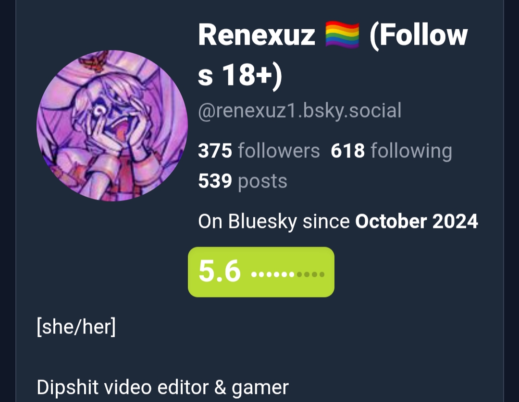Click the "On Bluesky since" label

274,222
